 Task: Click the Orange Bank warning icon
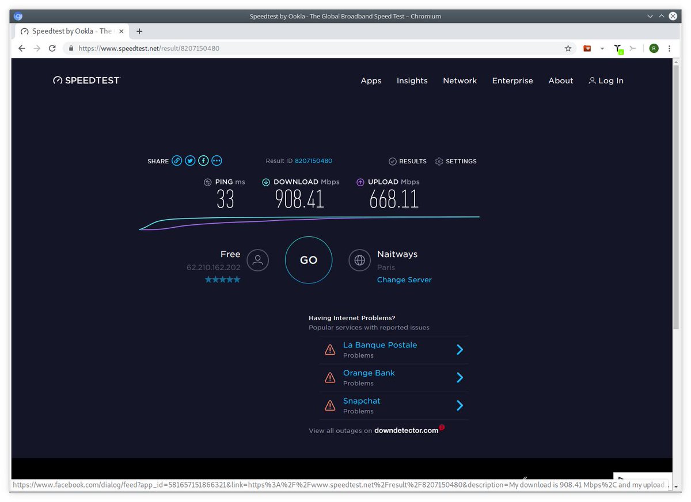click(330, 378)
